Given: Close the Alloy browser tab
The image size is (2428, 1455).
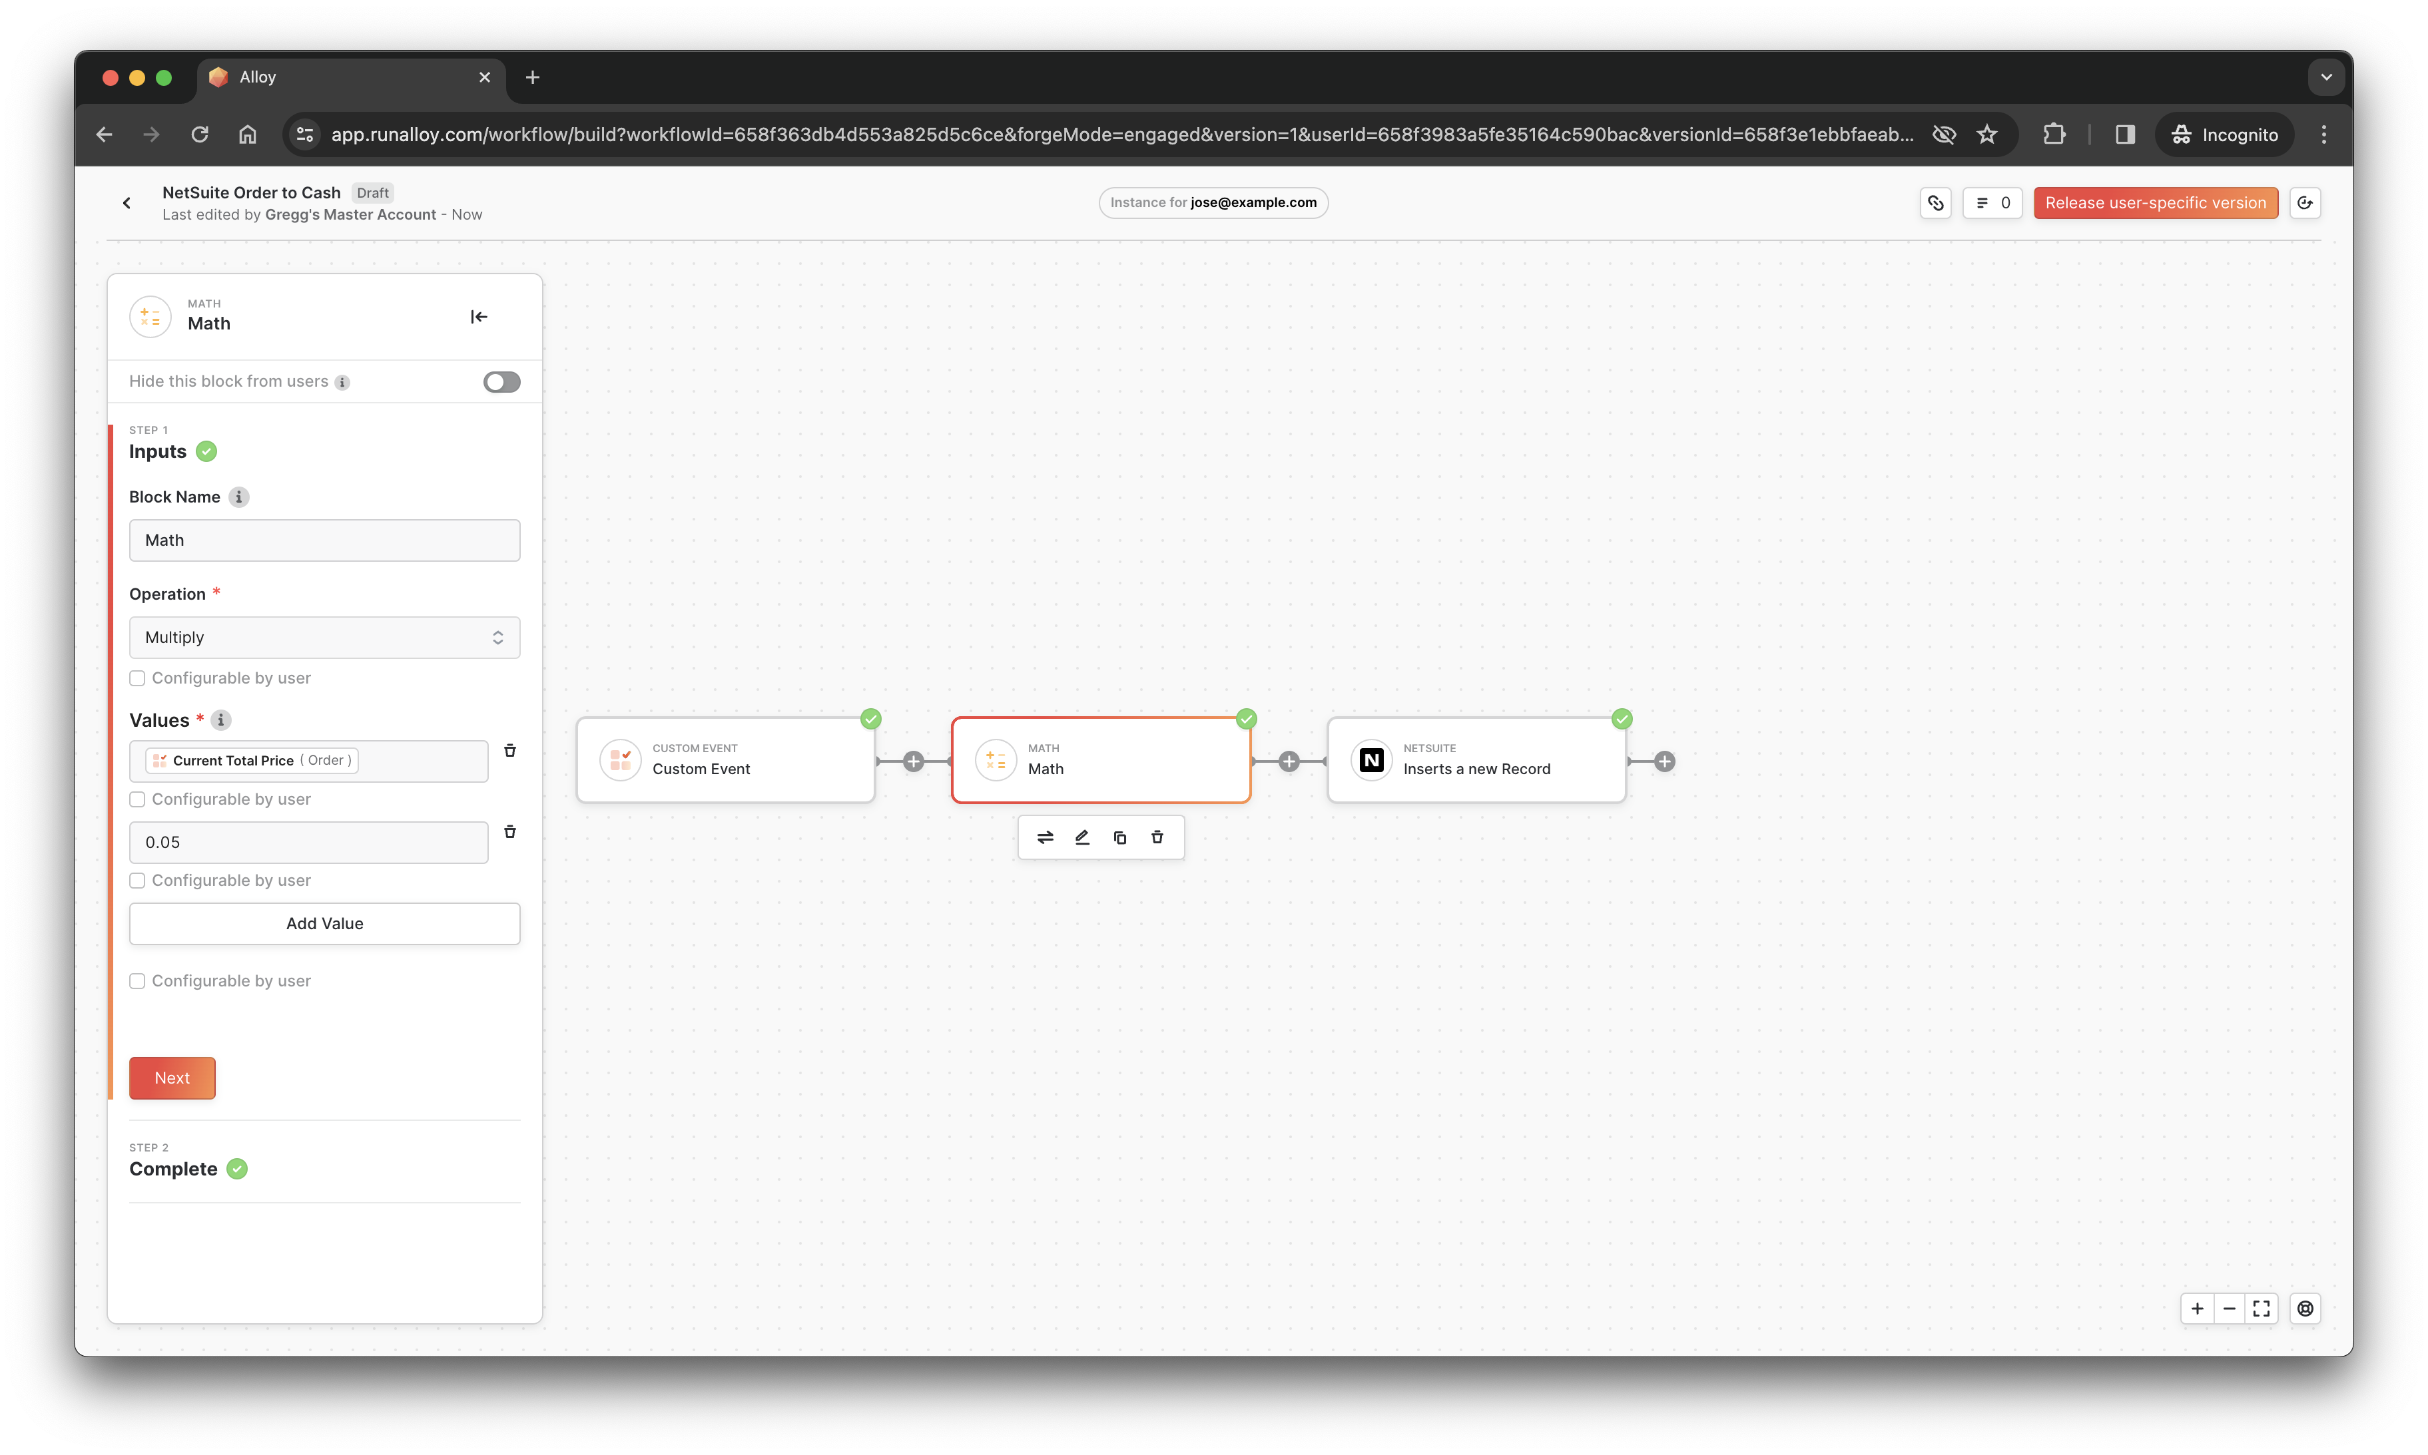Looking at the screenshot, I should pos(485,77).
